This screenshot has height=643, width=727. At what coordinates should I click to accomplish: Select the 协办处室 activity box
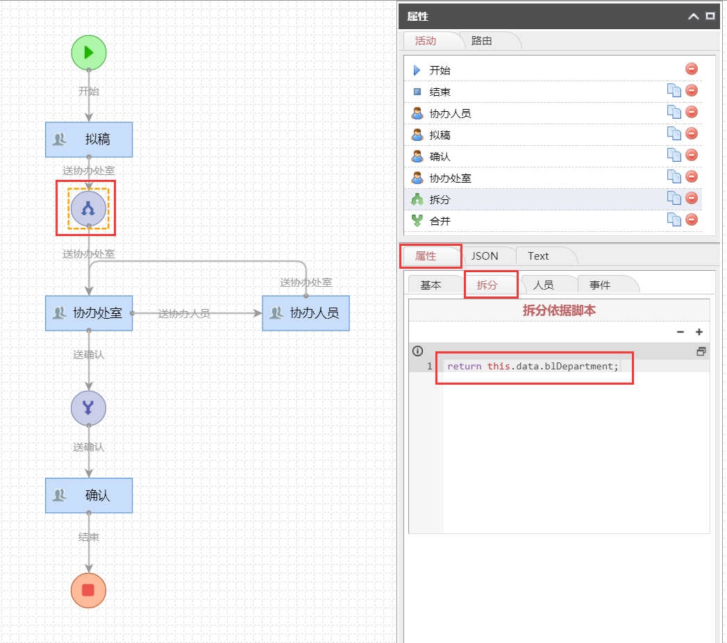[x=89, y=313]
